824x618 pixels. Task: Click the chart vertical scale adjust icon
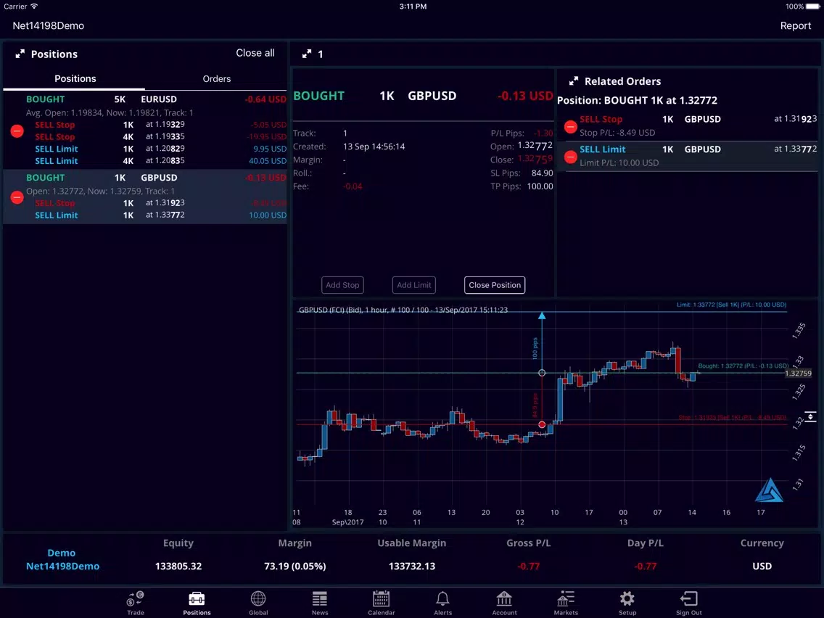(x=810, y=417)
